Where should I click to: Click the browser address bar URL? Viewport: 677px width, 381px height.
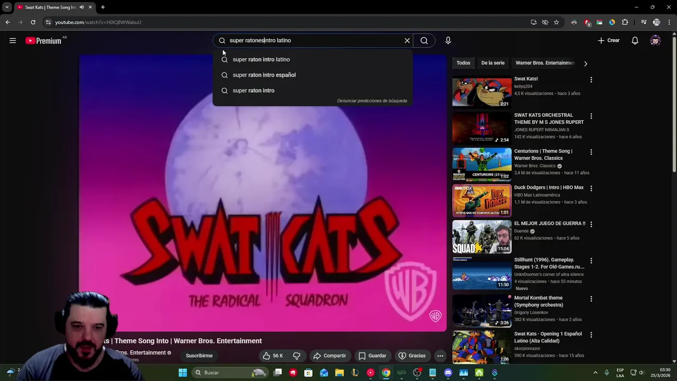coord(98,22)
